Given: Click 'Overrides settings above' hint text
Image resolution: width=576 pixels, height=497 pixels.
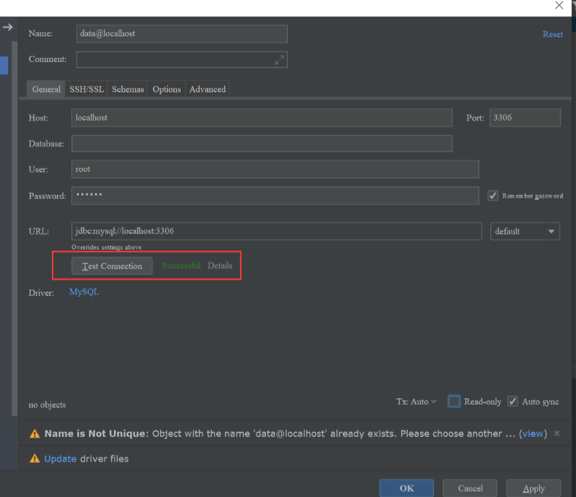Looking at the screenshot, I should pyautogui.click(x=107, y=247).
